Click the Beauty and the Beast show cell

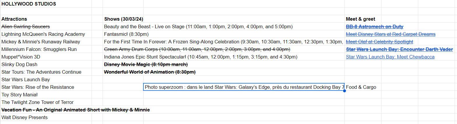tap(198, 27)
